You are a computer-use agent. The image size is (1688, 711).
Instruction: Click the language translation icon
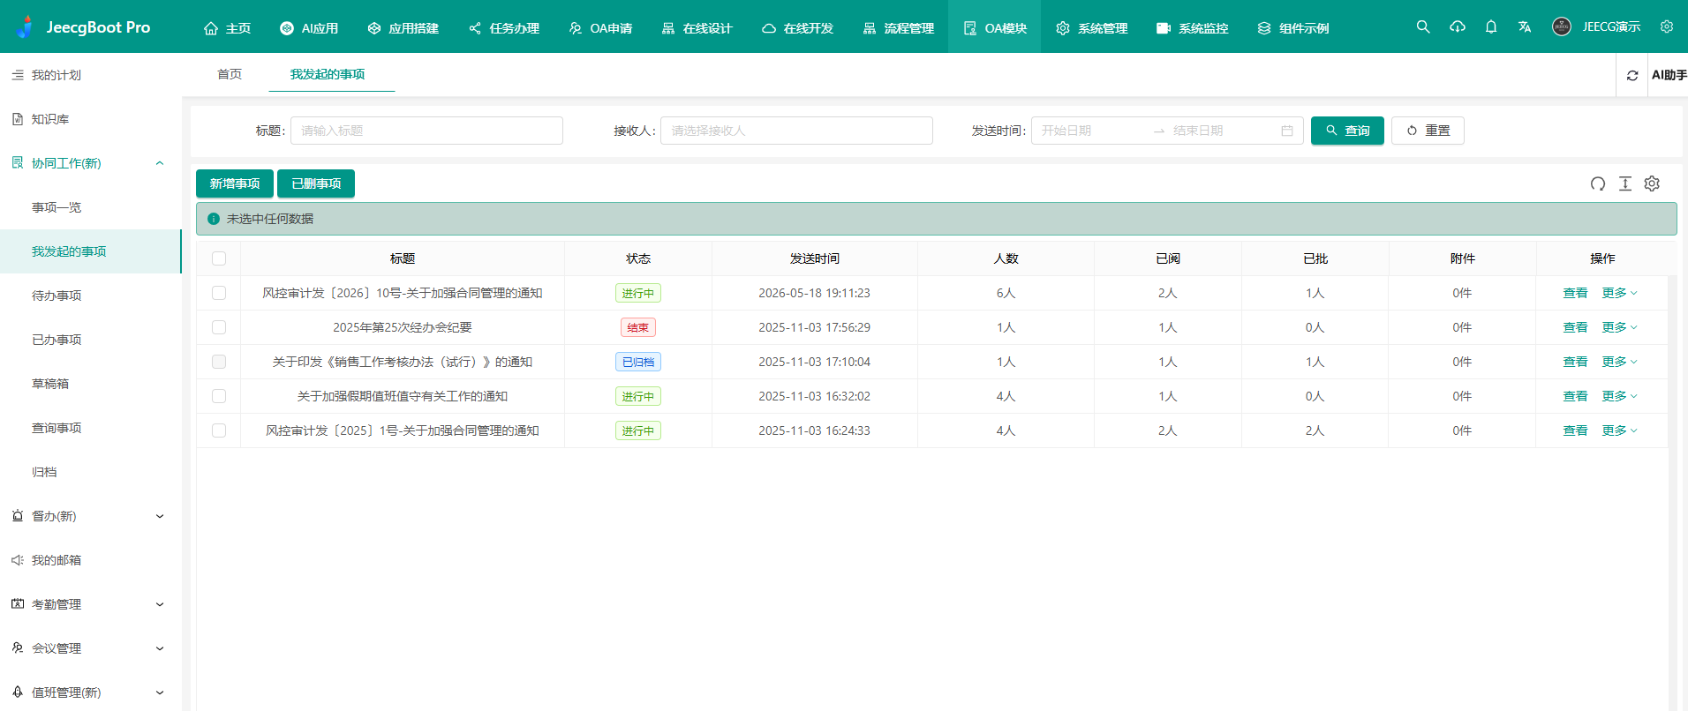pyautogui.click(x=1525, y=26)
